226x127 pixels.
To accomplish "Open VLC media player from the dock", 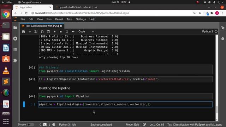I will coord(6,71).
